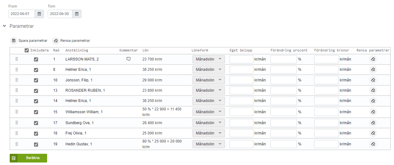
Task: Clear parameters for the Jonsson, Filip row
Action: (373, 80)
